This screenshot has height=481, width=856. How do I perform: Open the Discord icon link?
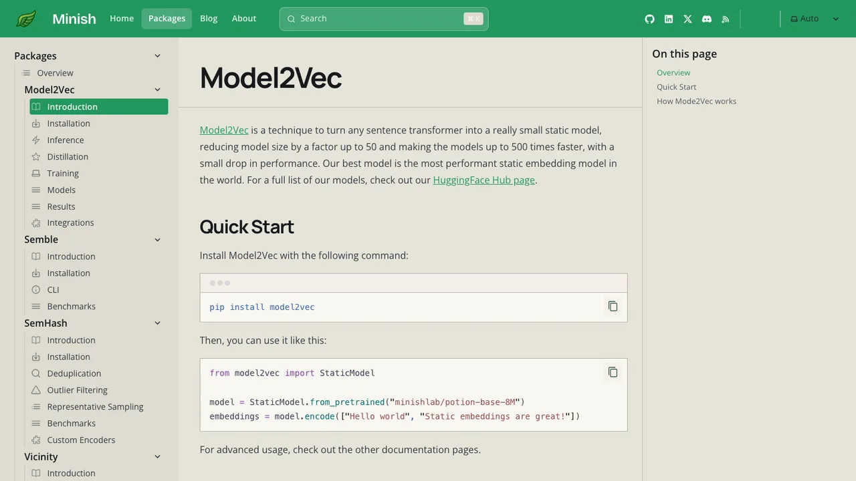click(707, 19)
